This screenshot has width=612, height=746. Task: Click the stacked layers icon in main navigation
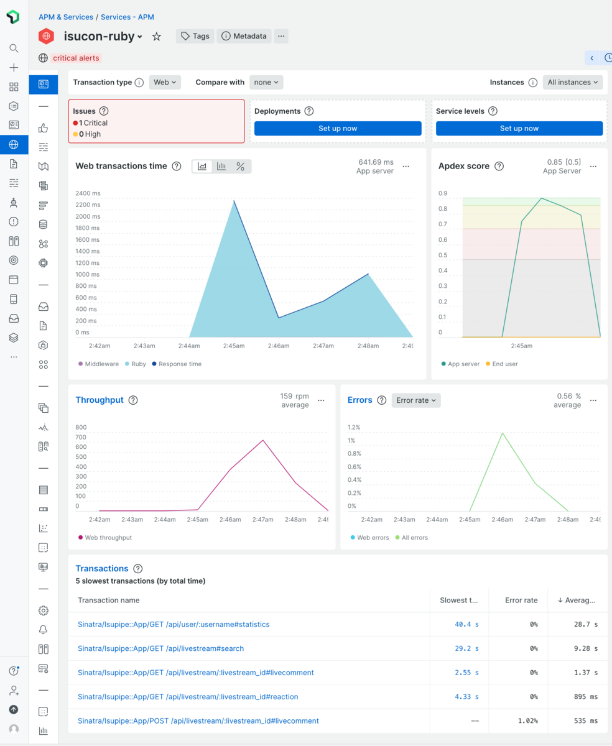point(14,338)
